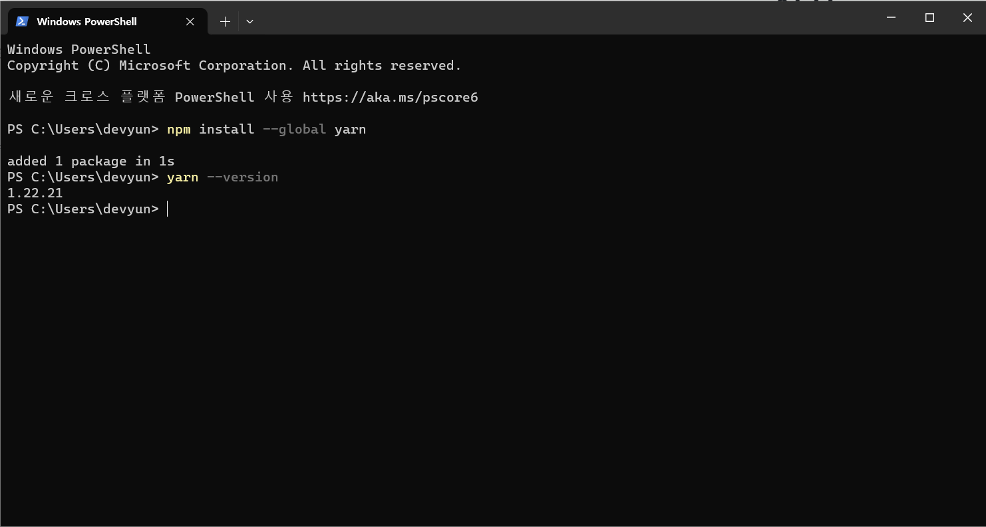This screenshot has height=527, width=986.
Task: Click the Copyright Microsoft Corporation line
Action: [x=234, y=66]
